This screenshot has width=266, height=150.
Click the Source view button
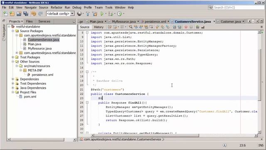pyautogui.click(x=85, y=27)
